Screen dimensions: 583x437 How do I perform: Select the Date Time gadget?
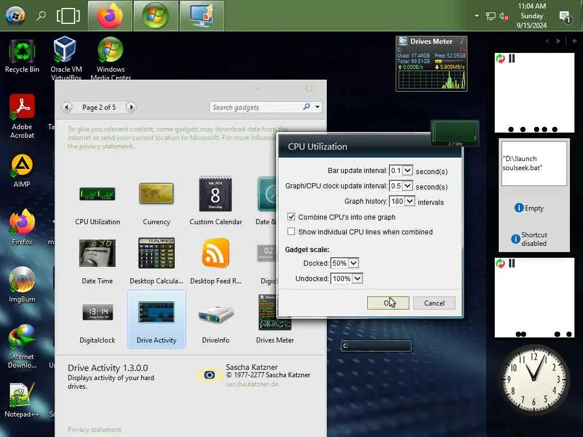point(97,260)
